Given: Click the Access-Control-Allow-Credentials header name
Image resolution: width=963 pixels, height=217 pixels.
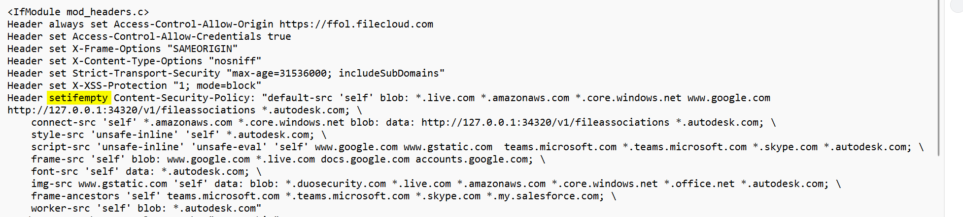Looking at the screenshot, I should (167, 36).
